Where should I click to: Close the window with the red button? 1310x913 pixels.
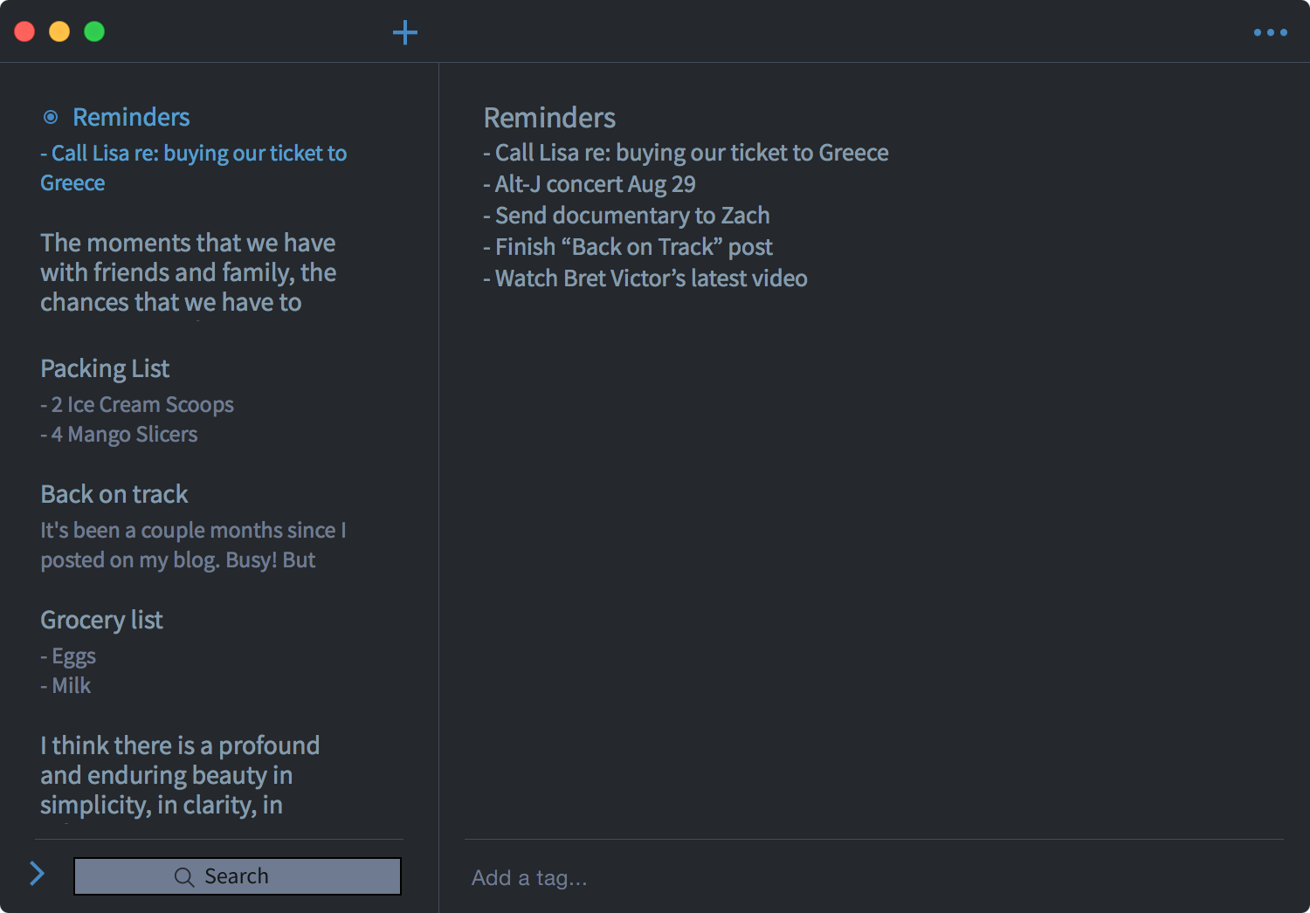click(24, 32)
